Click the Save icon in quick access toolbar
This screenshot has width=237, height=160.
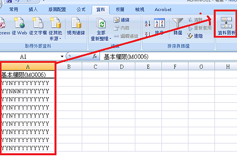click(x=9, y=1)
